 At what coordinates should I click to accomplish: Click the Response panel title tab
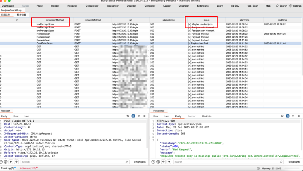point(159,111)
